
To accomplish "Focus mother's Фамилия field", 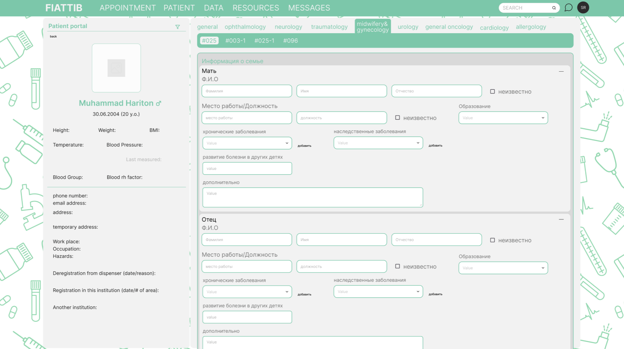I will click(x=247, y=91).
